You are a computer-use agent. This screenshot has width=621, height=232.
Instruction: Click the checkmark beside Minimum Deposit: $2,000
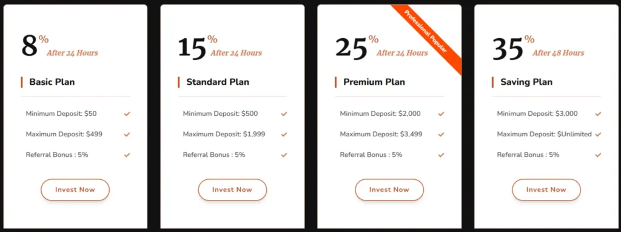(x=441, y=114)
